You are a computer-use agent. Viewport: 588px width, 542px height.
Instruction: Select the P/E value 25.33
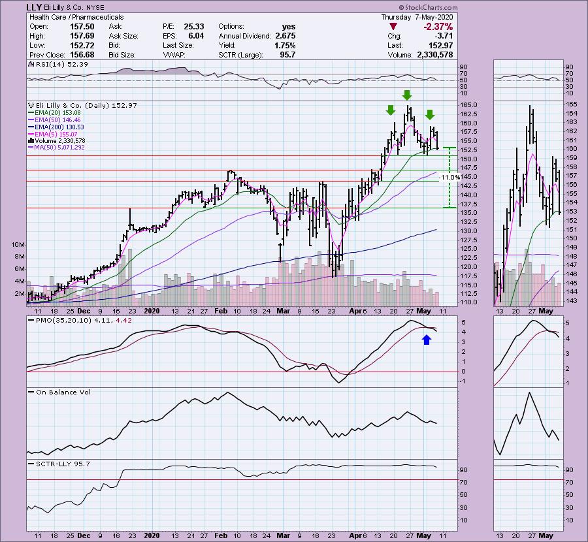(x=194, y=27)
